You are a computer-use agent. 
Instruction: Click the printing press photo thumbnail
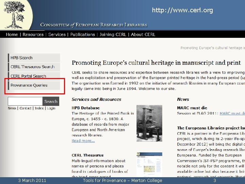(149, 123)
